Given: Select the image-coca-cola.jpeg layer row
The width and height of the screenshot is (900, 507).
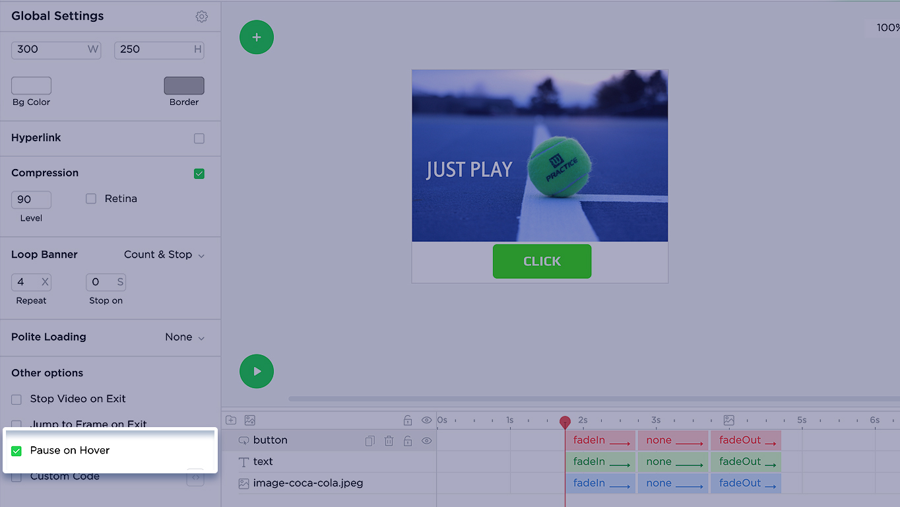Looking at the screenshot, I should [x=329, y=483].
